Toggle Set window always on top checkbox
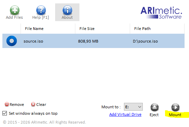189x127 pixels. (4, 113)
